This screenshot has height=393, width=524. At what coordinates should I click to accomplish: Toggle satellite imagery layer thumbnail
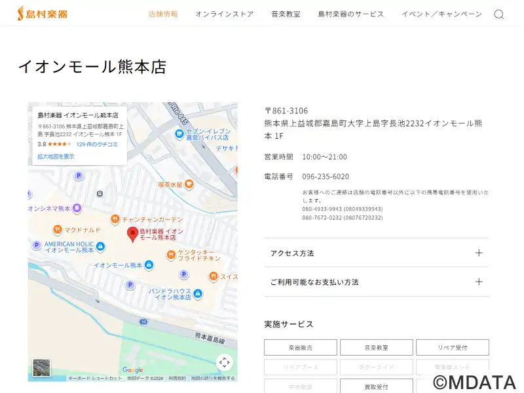point(41,367)
